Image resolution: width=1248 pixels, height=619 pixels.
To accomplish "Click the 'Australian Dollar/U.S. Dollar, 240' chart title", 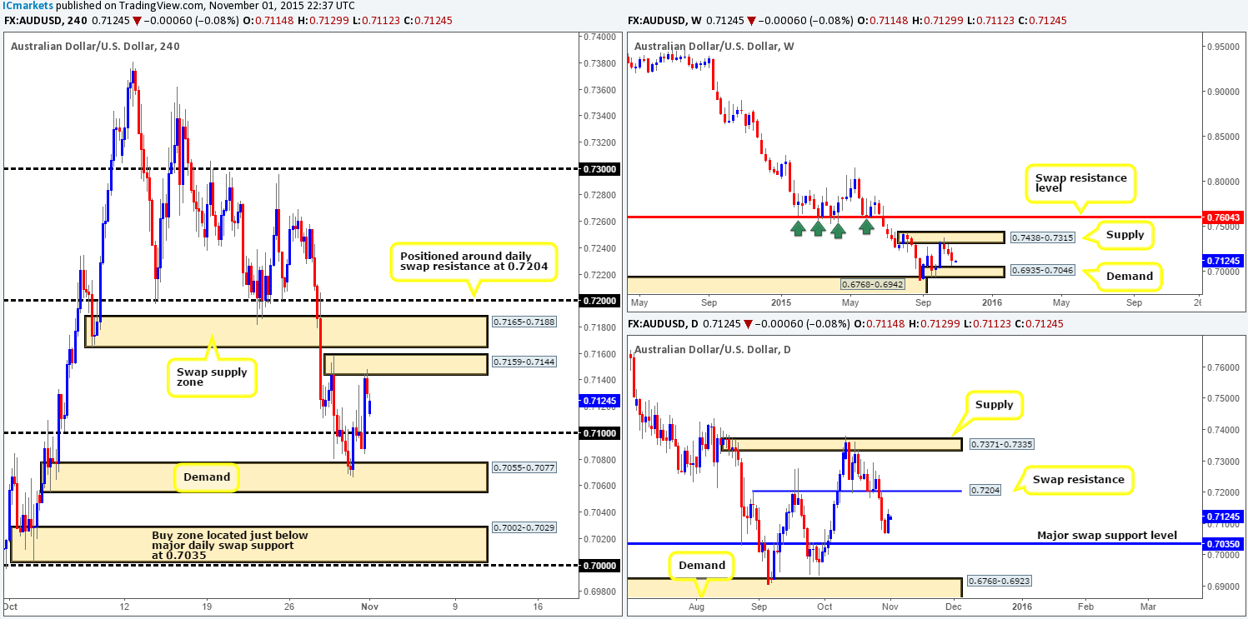I will [95, 47].
